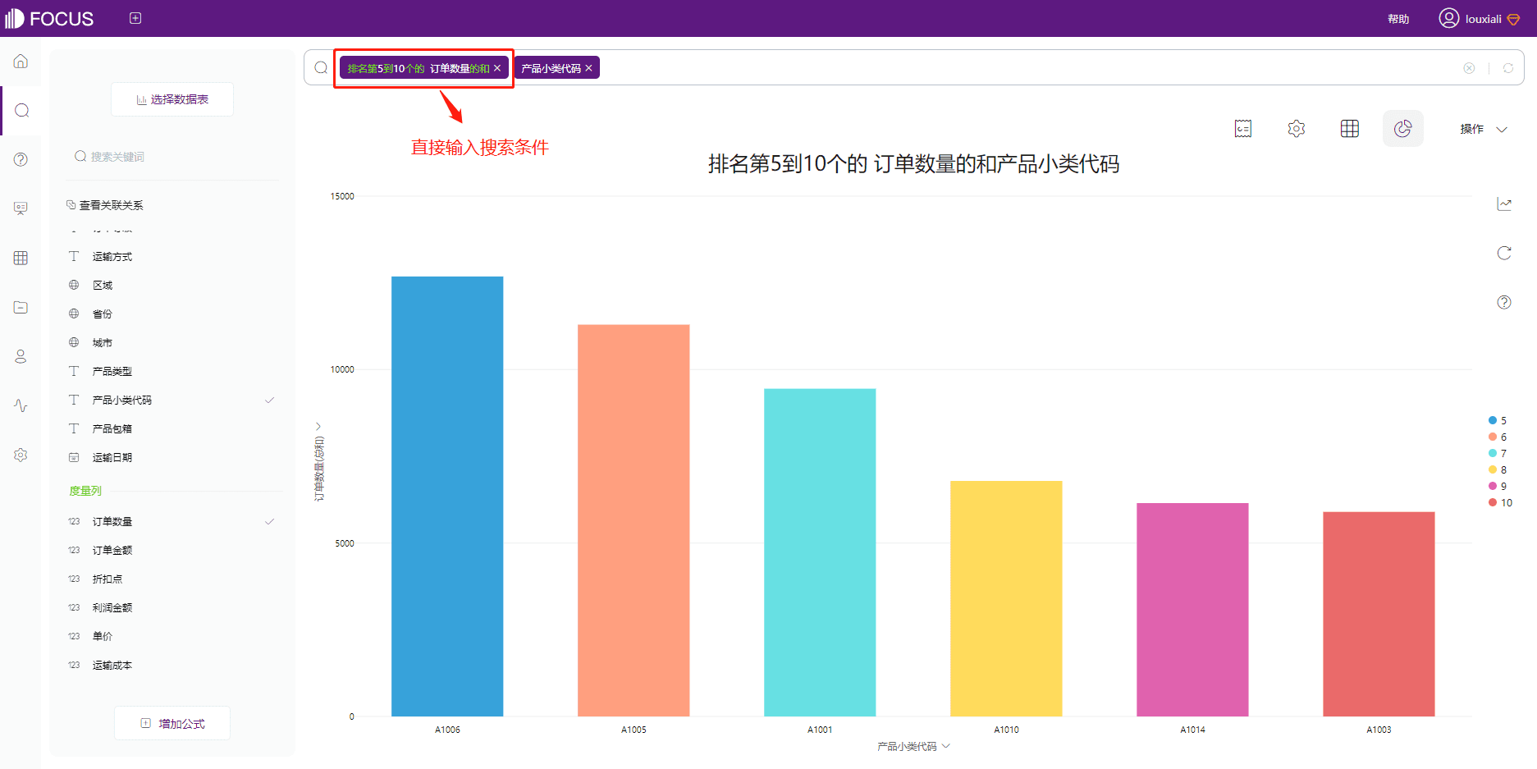Focus the 搜索关键词 keyword field
This screenshot has height=769, width=1537.
[172, 157]
